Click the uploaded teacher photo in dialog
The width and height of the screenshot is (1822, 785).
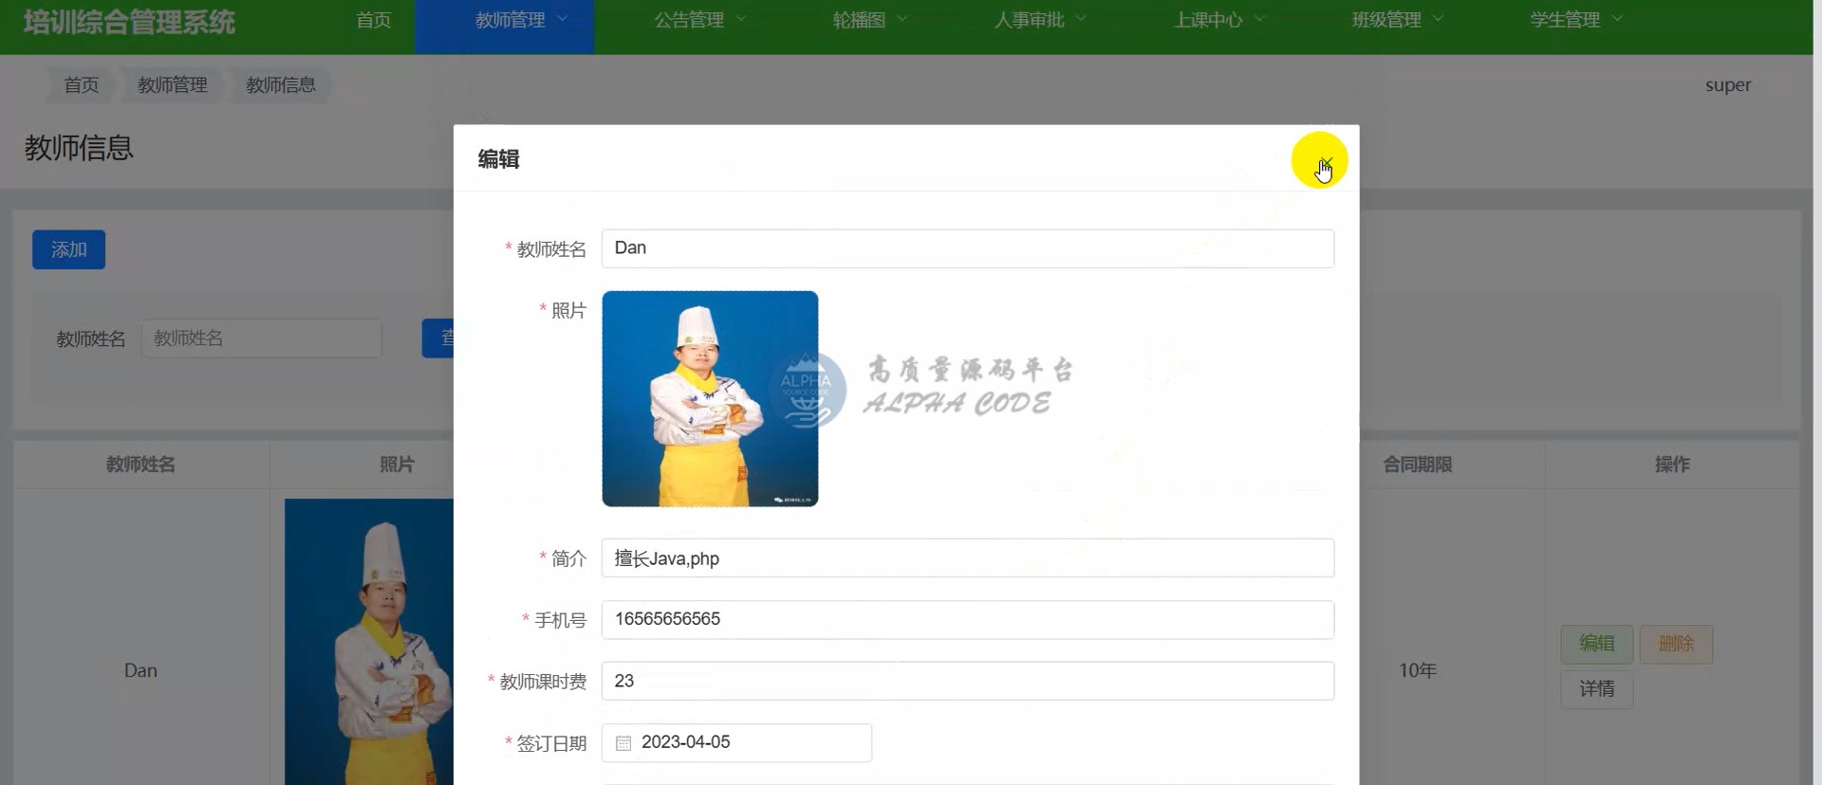point(710,398)
